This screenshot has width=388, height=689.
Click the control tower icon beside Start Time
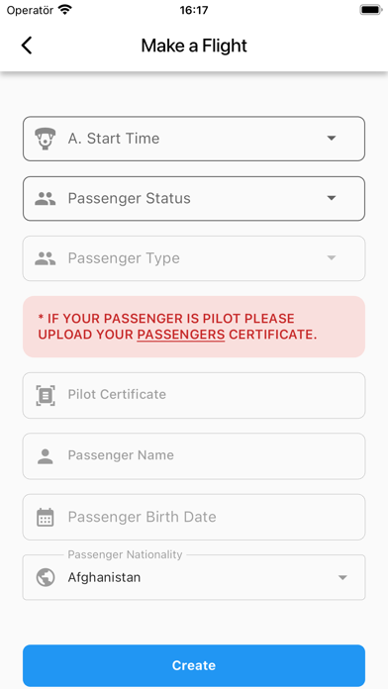pyautogui.click(x=46, y=139)
